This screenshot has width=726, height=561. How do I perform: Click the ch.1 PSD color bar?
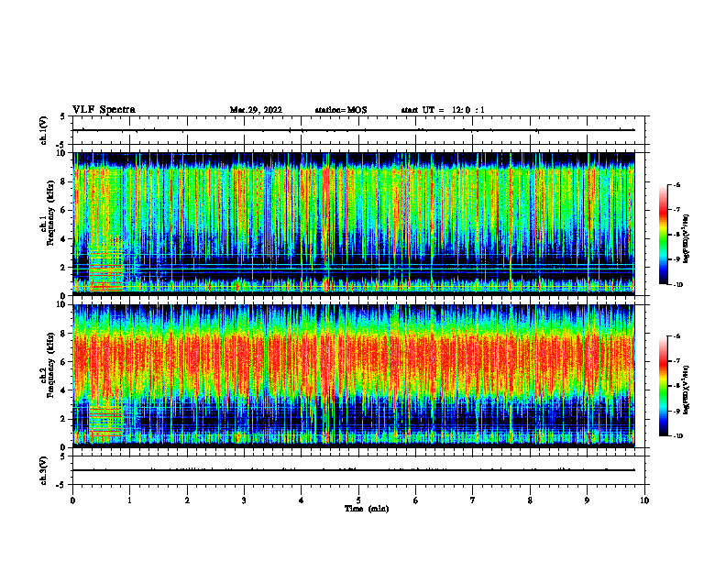pos(664,235)
